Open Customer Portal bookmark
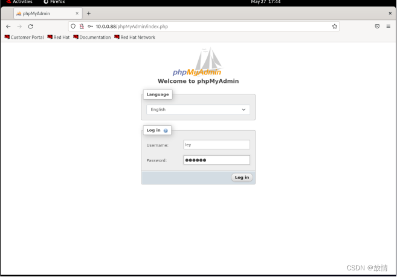This screenshot has width=397, height=277. click(x=24, y=37)
